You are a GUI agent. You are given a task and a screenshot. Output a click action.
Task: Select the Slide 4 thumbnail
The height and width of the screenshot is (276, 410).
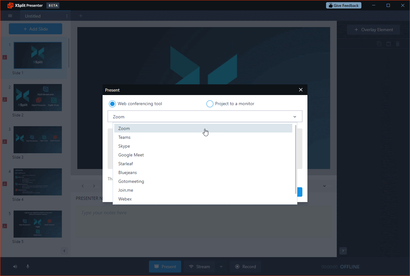coord(38,182)
